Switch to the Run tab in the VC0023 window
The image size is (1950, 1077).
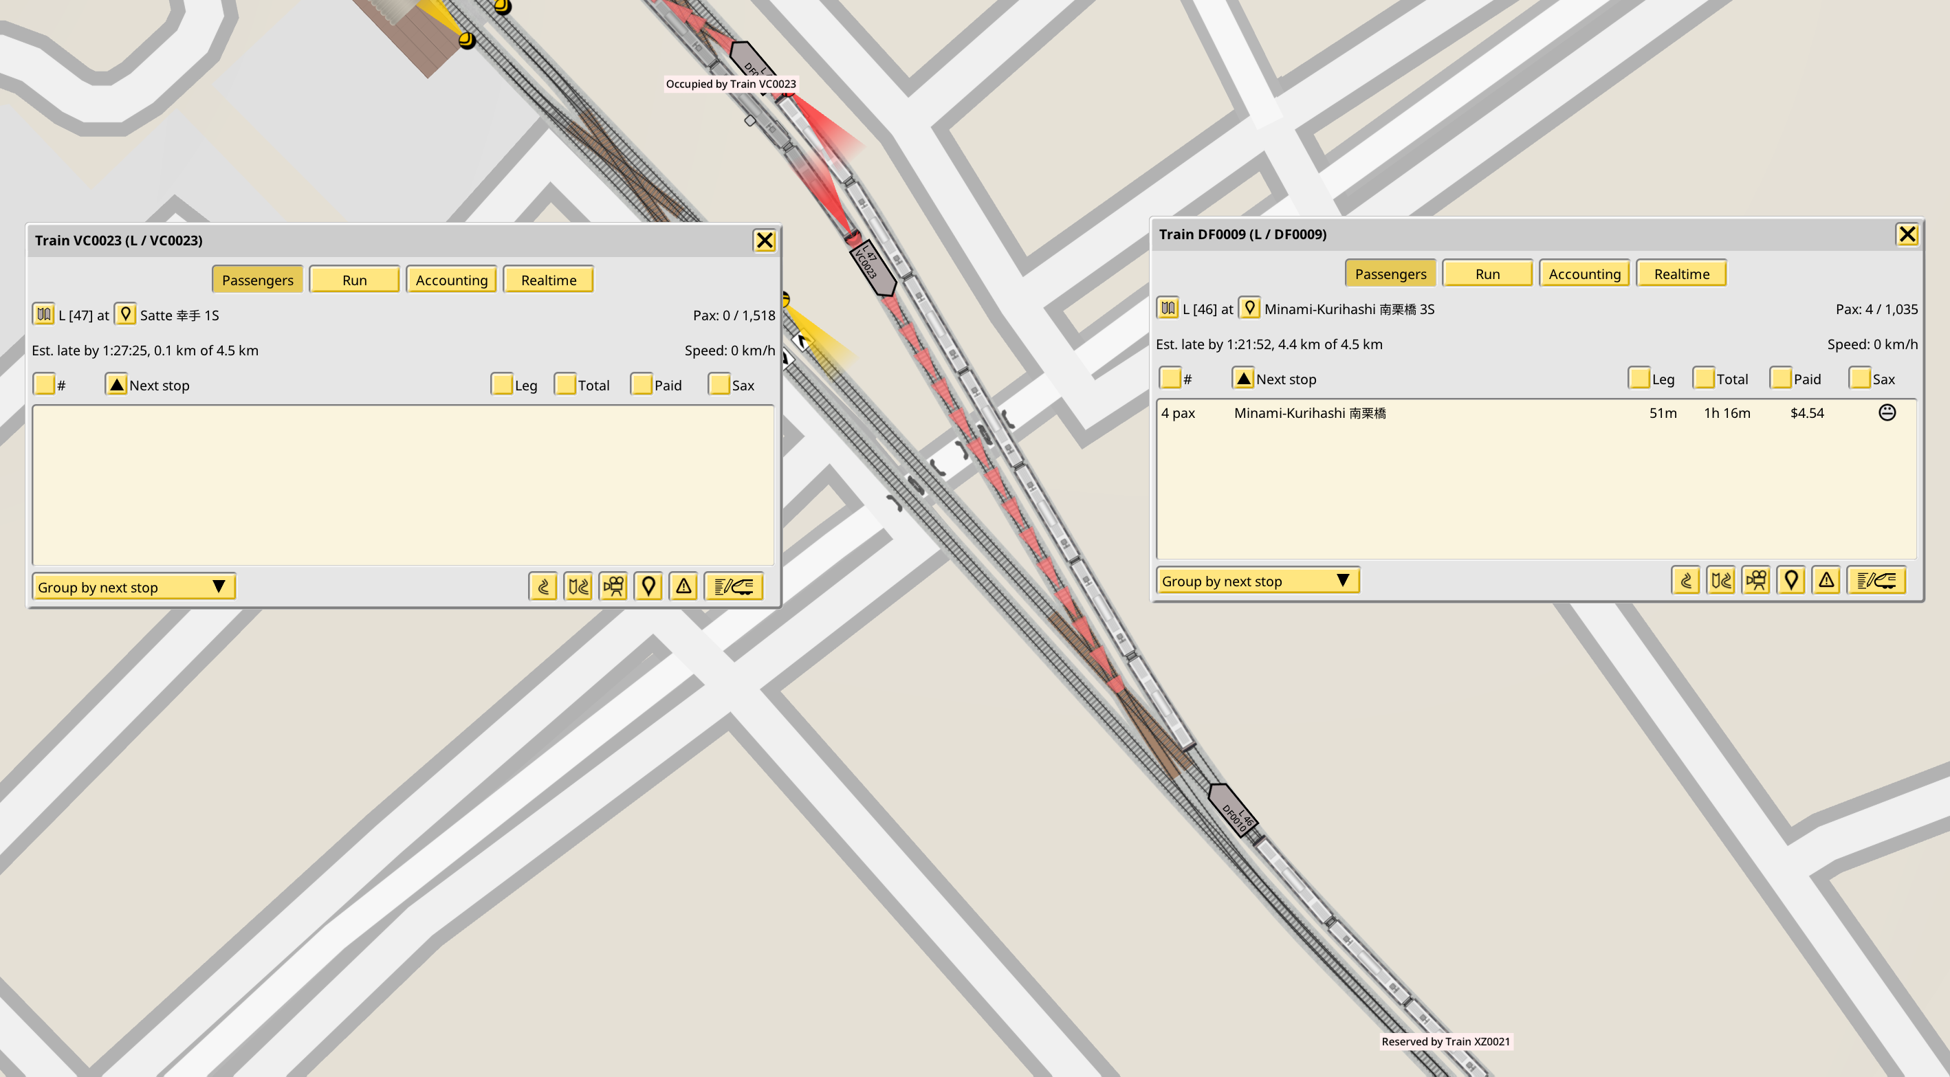coord(354,280)
